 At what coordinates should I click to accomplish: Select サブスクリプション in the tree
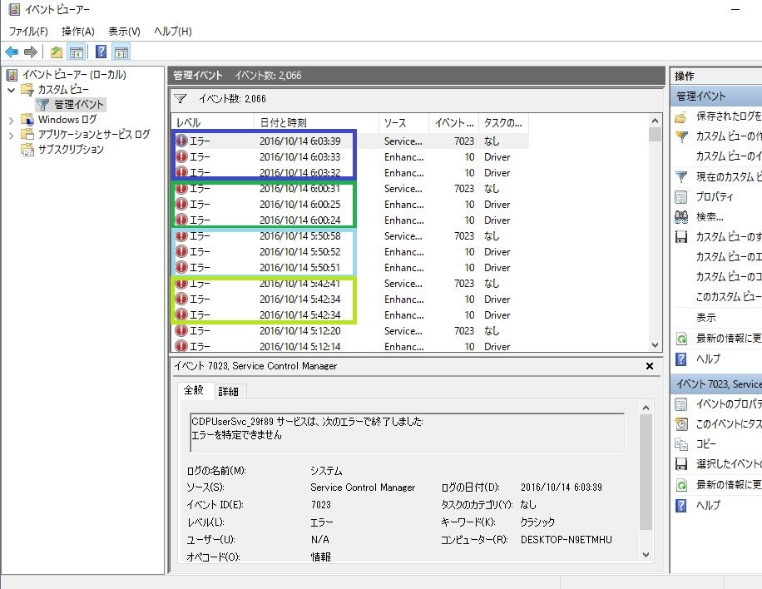tap(71, 149)
